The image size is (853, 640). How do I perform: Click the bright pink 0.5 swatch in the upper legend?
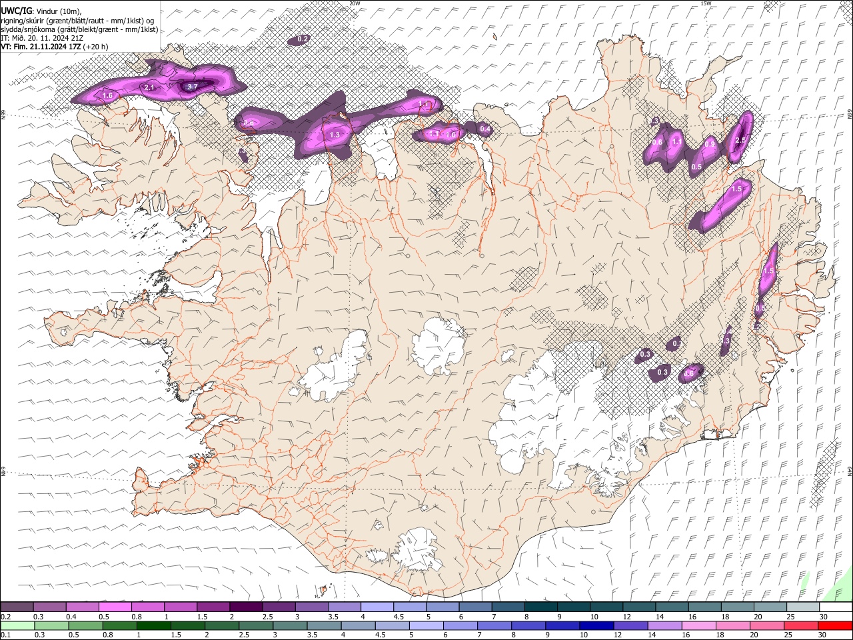(115, 607)
